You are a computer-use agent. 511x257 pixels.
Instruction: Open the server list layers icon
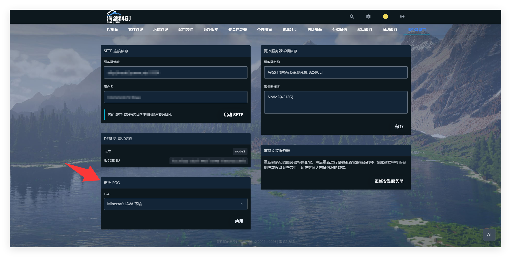368,16
